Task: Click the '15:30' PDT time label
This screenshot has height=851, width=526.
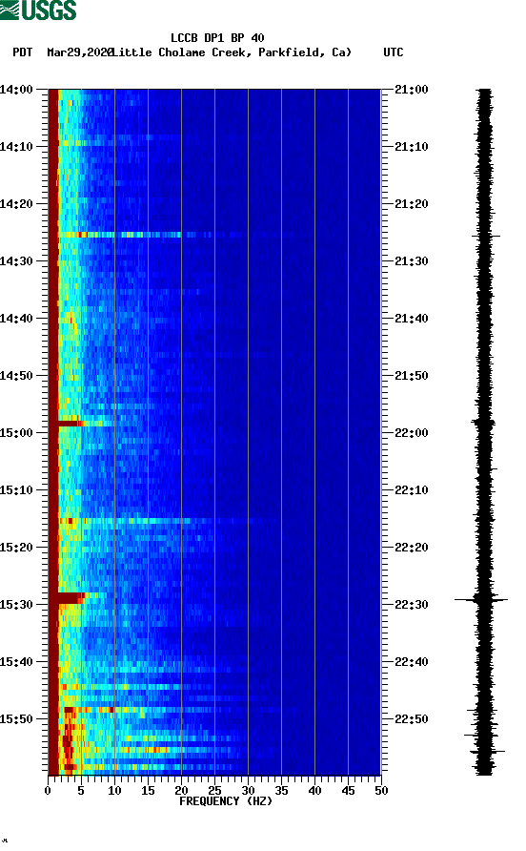Action: (16, 605)
